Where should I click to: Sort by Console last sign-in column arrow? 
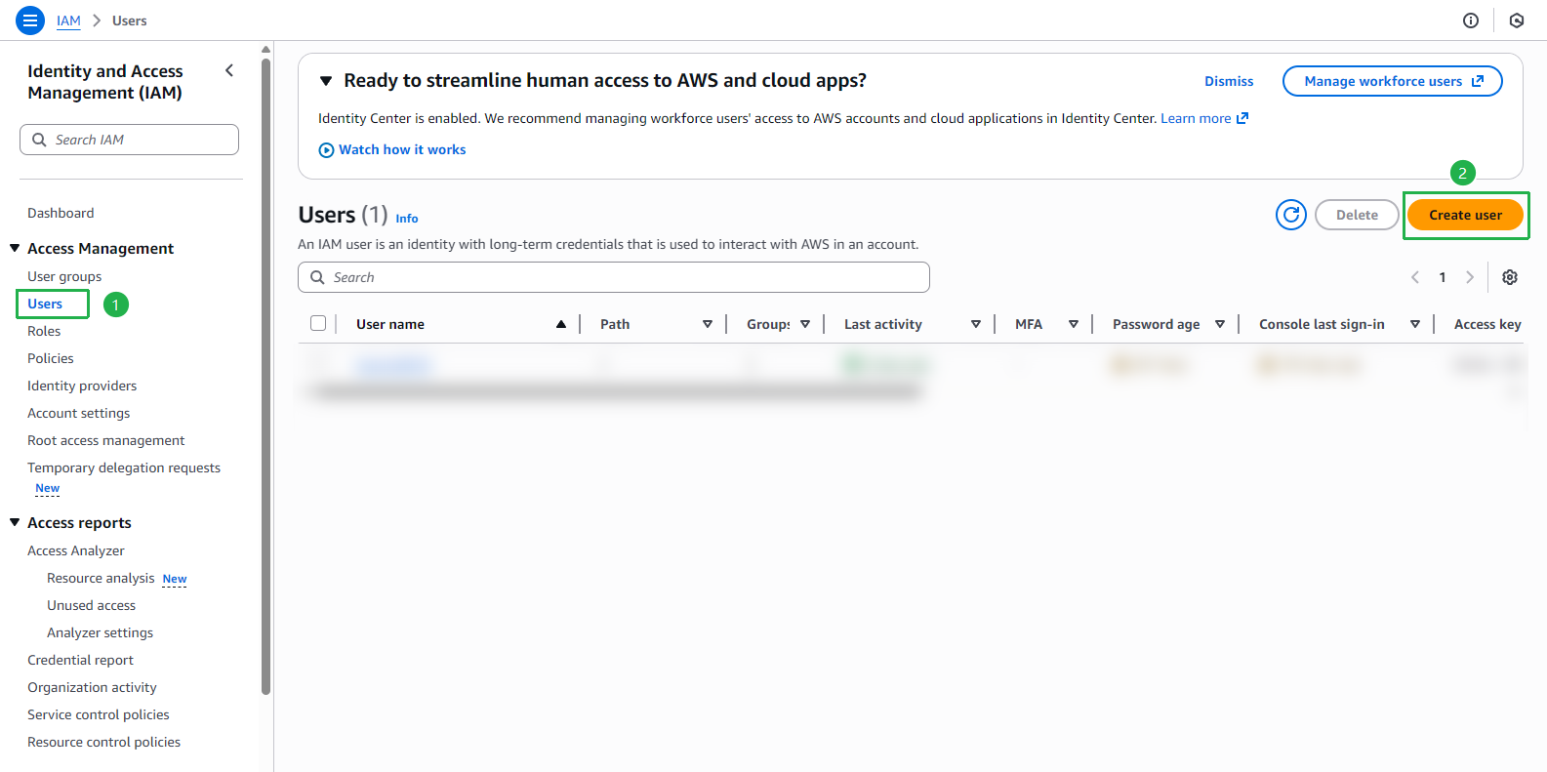tap(1415, 324)
